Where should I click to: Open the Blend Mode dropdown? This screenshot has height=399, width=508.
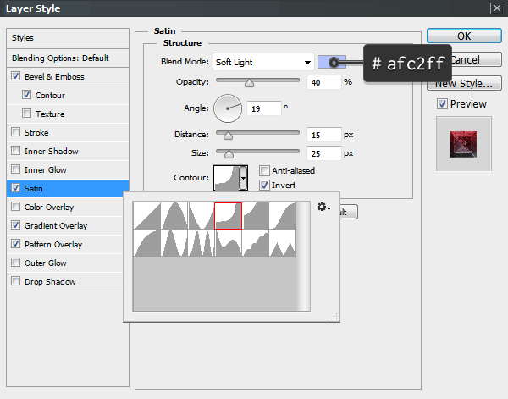click(262, 62)
